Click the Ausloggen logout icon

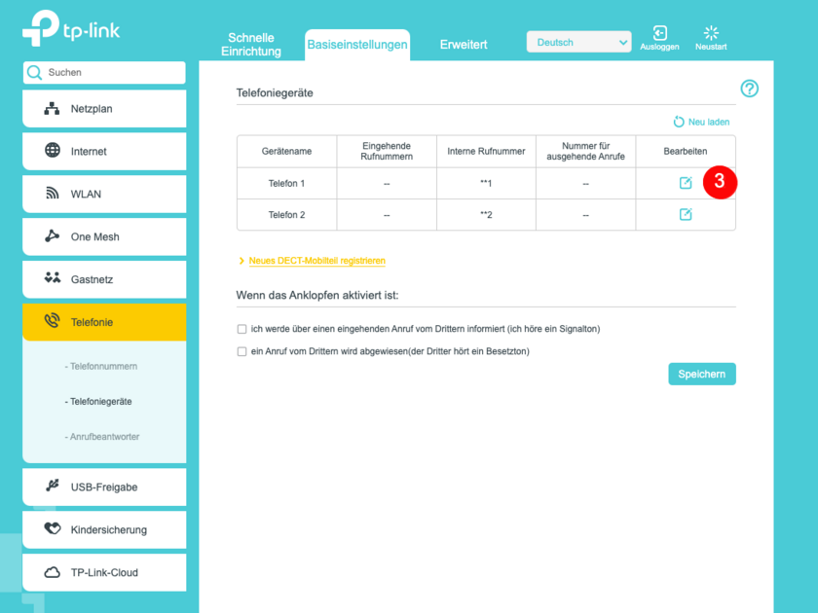(659, 34)
